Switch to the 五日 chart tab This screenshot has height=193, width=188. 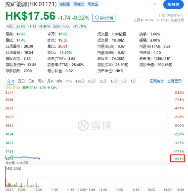(x=21, y=81)
